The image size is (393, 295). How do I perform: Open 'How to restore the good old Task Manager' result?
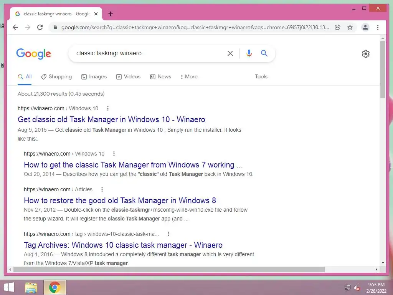(120, 201)
